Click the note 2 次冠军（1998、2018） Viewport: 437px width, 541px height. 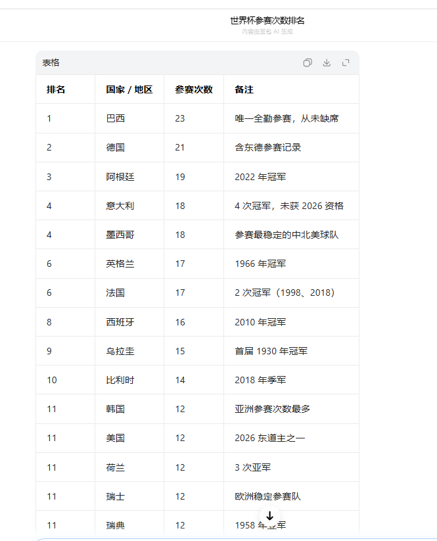[285, 293]
